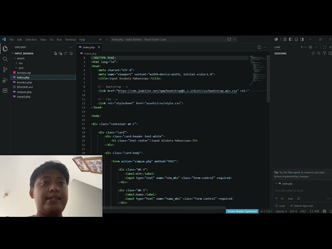Open the Explorer view in activity bar

(x=5, y=49)
